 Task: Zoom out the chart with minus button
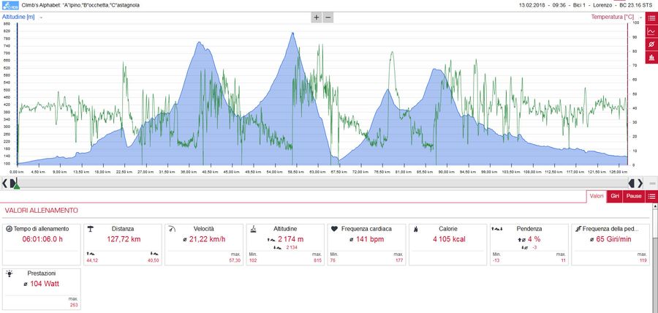(x=328, y=18)
